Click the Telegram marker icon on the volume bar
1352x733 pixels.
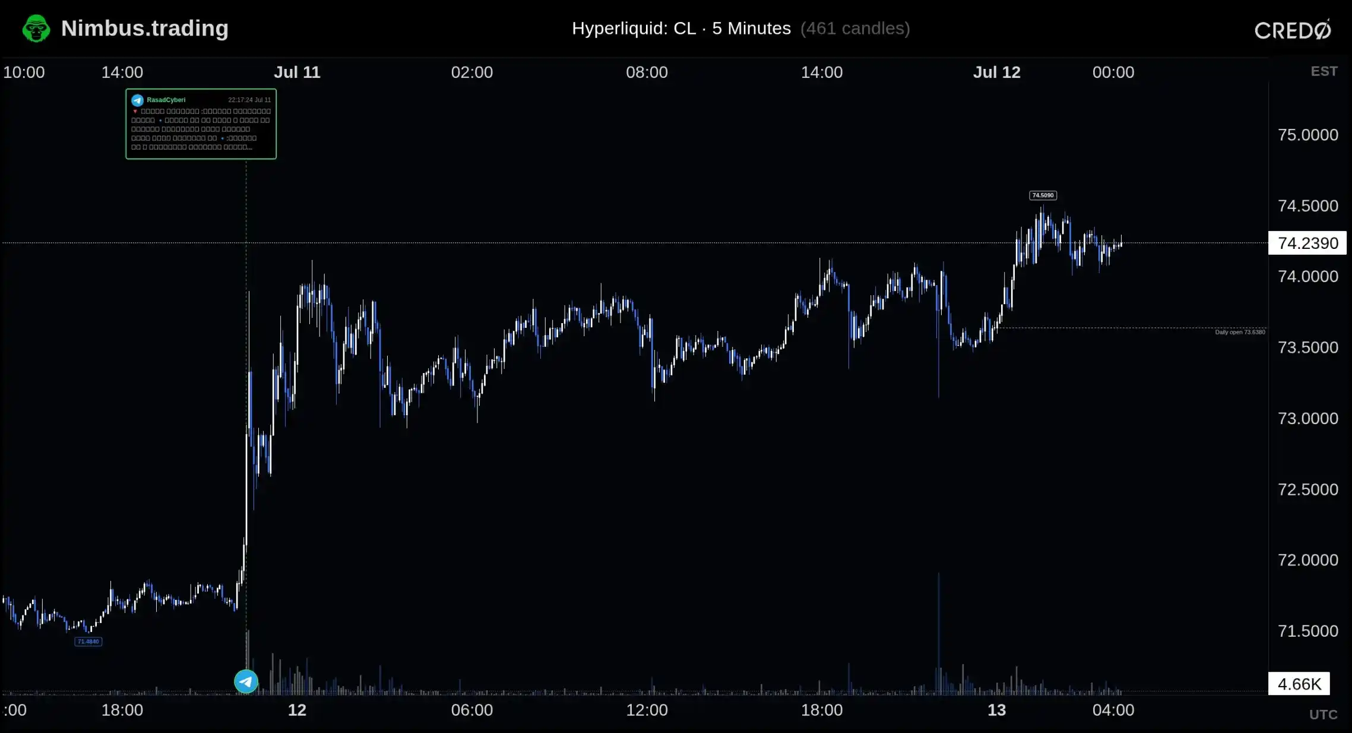click(x=246, y=681)
